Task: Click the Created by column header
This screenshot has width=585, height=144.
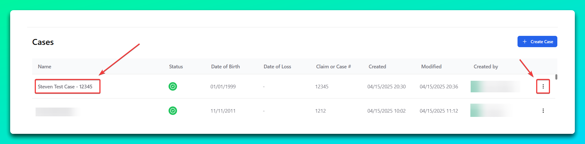Action: click(486, 67)
